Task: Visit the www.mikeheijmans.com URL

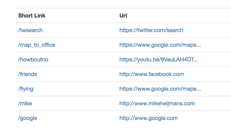Action: [x=157, y=103]
